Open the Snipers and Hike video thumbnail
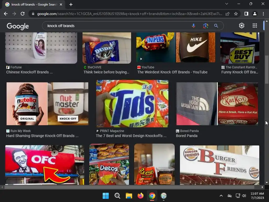This screenshot has height=202, width=269. coord(176,47)
